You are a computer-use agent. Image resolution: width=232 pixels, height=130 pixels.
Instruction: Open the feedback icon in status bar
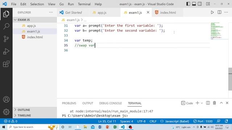[218, 121]
